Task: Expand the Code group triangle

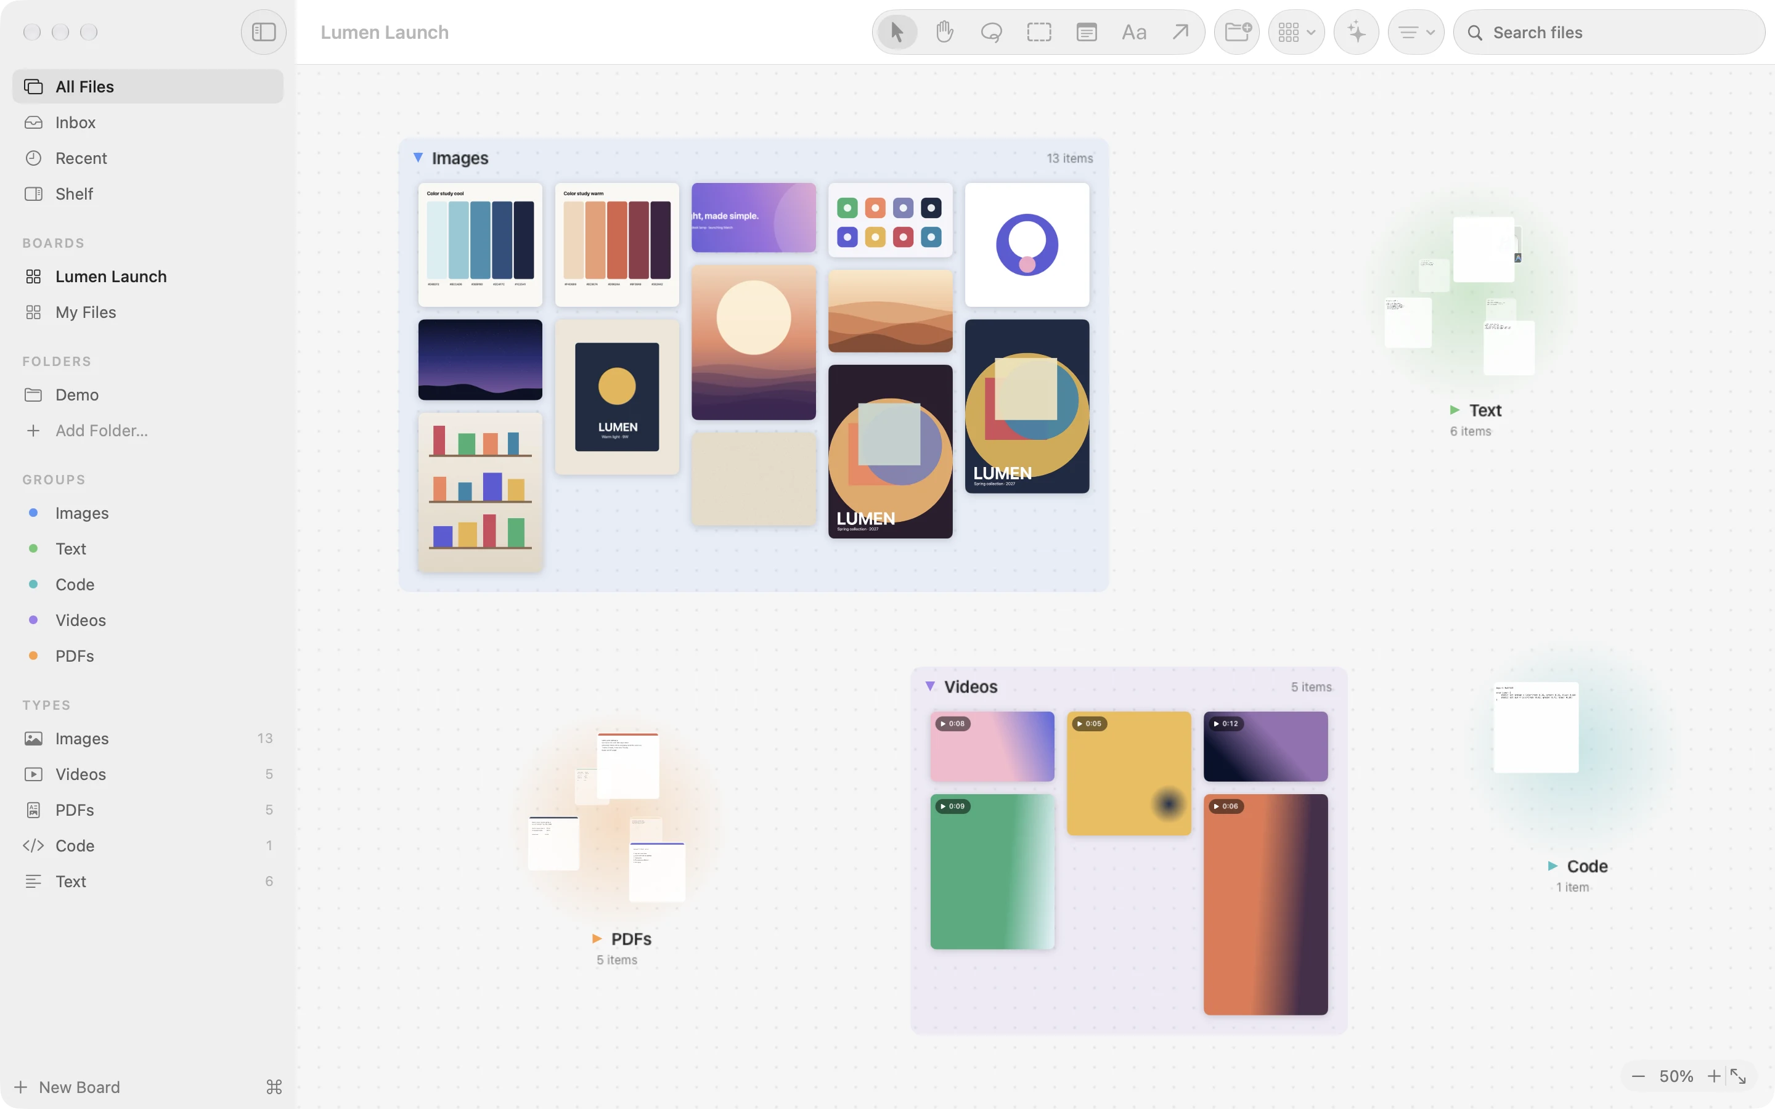Action: 1553,866
